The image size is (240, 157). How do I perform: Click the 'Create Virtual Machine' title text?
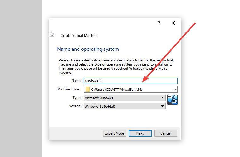click(79, 36)
